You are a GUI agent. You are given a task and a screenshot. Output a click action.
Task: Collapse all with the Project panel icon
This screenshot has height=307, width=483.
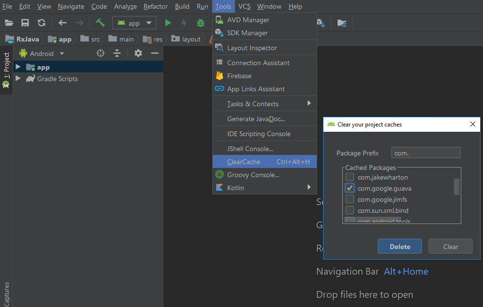coord(117,53)
